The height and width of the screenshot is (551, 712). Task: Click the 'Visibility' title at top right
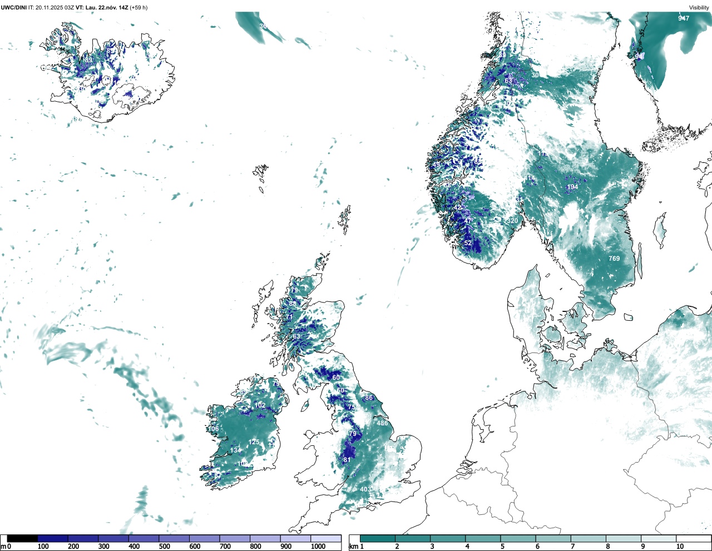pos(699,7)
